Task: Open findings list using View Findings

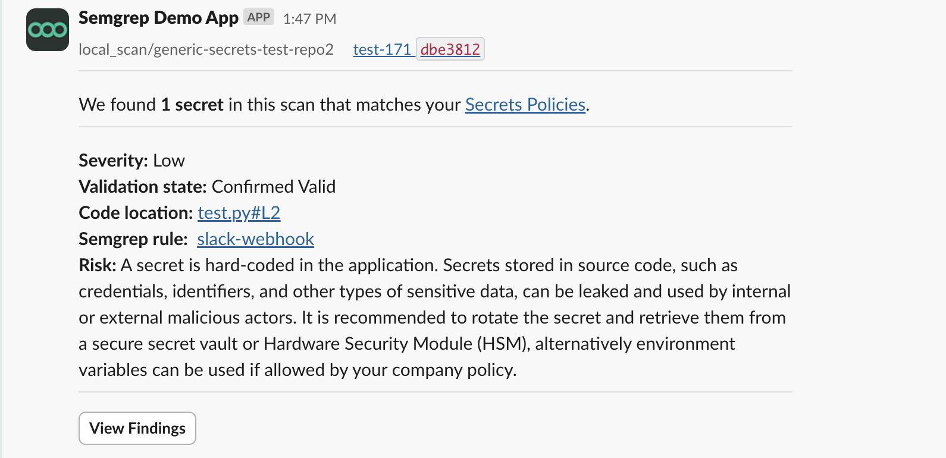Action: tap(137, 428)
